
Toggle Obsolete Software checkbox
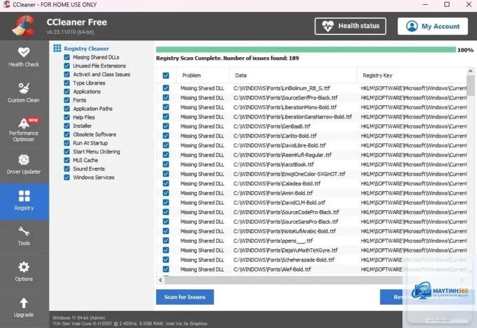point(67,135)
